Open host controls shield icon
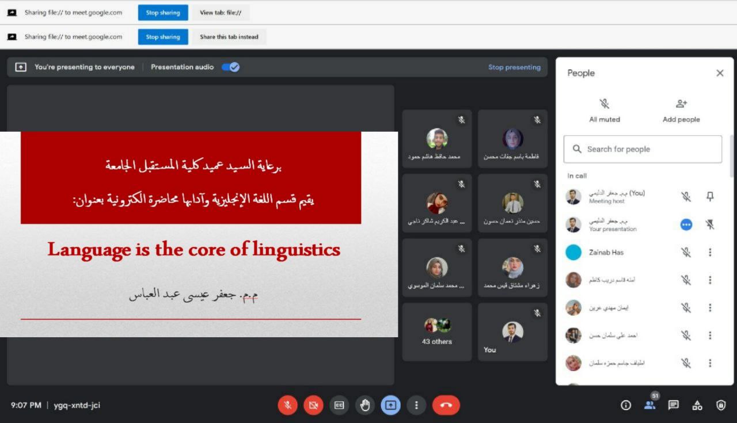Image resolution: width=737 pixels, height=423 pixels. 721,405
